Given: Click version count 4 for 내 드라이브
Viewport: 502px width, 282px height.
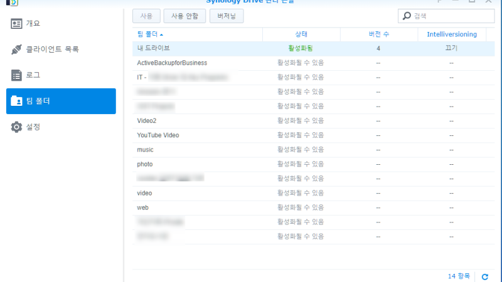Looking at the screenshot, I should point(378,49).
